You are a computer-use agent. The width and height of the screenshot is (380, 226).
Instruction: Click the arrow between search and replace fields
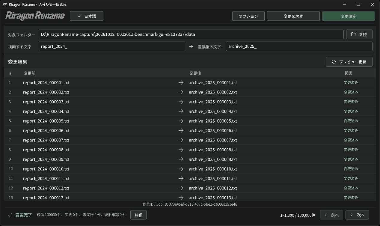pos(191,47)
